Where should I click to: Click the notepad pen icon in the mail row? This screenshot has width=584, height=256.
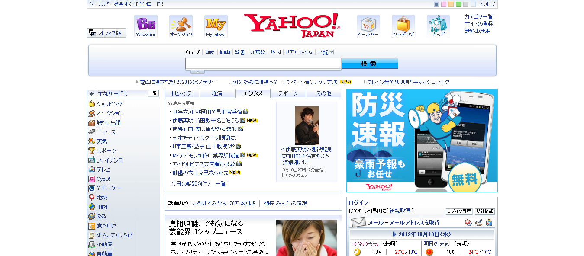(478, 223)
